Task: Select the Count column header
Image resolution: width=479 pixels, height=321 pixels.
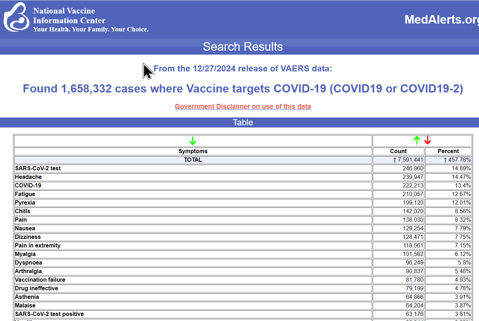Action: tap(398, 151)
